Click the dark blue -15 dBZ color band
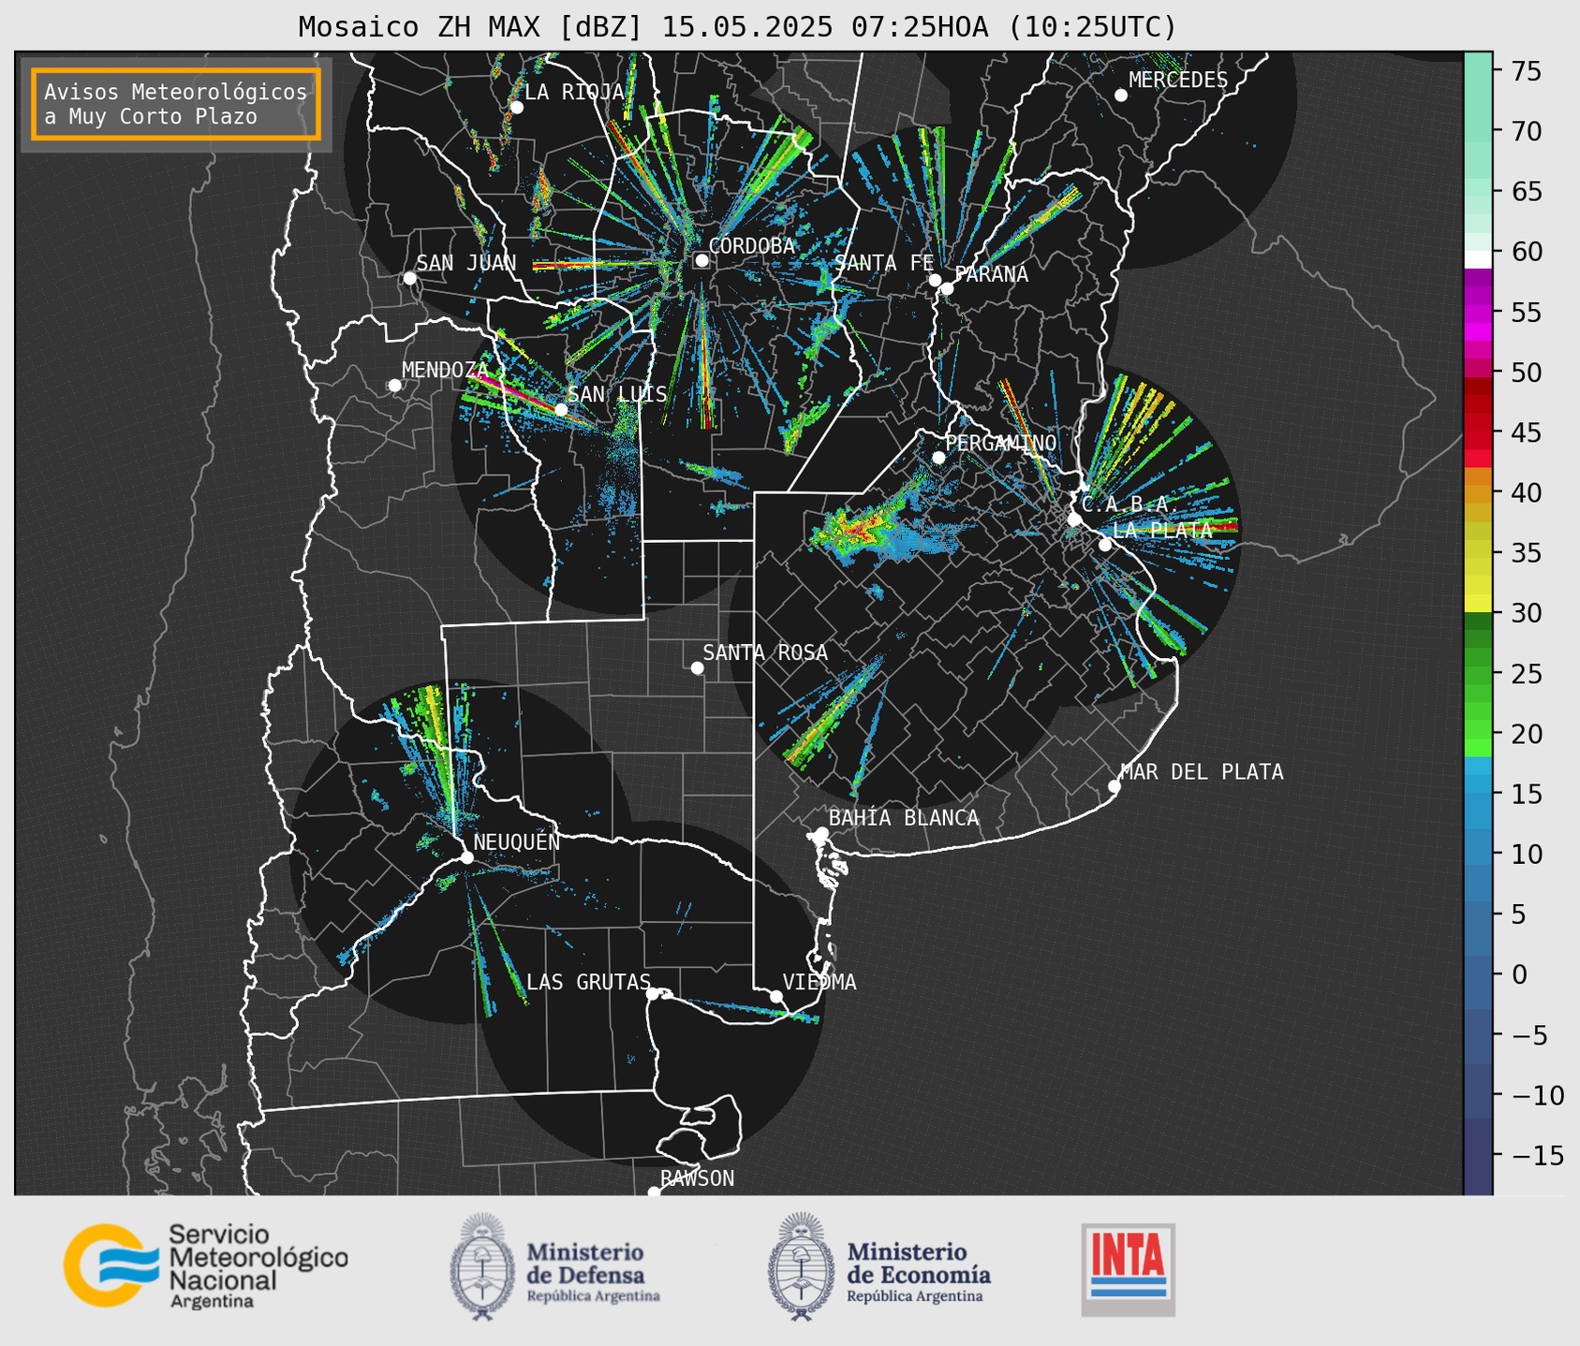 [1478, 1156]
